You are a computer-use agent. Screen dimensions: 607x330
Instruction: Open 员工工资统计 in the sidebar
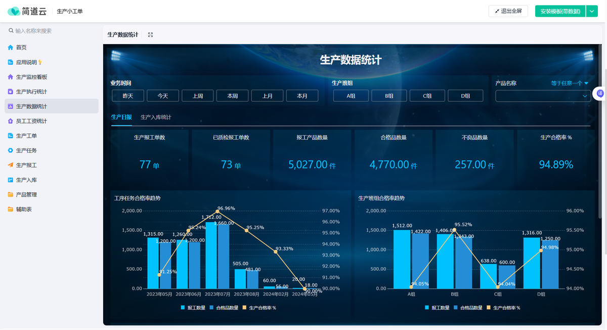tap(52, 121)
